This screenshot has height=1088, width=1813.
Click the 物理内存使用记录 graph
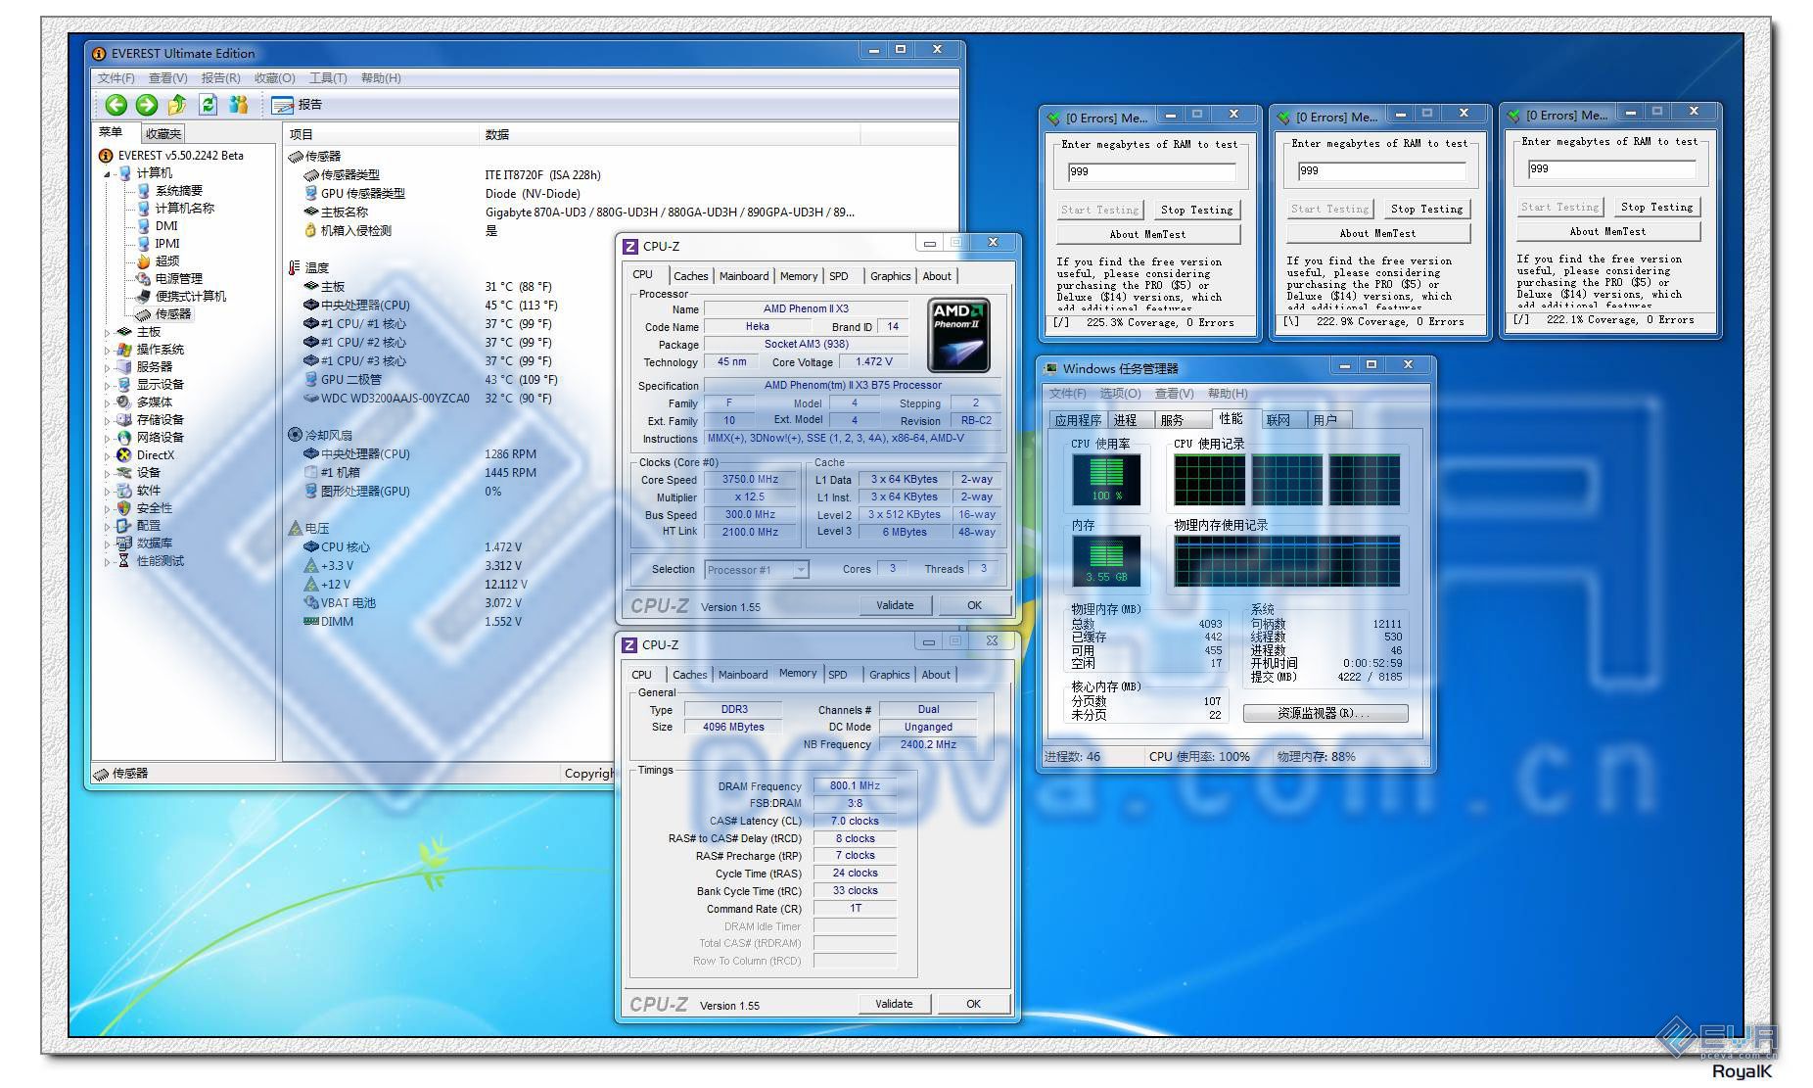coord(1286,562)
